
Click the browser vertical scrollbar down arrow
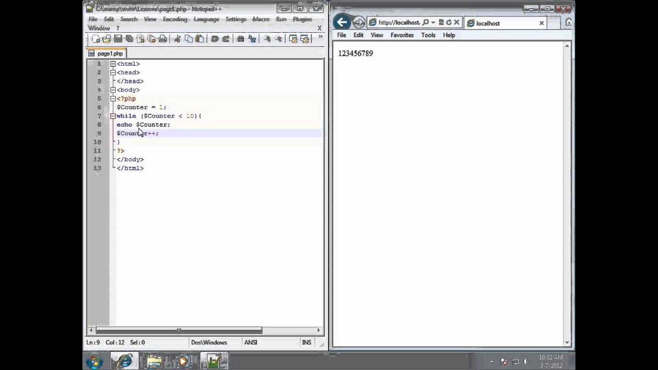(x=567, y=342)
